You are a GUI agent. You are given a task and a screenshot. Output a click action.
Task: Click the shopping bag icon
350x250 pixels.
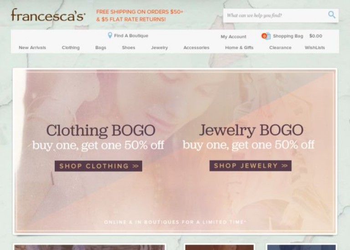point(266,36)
